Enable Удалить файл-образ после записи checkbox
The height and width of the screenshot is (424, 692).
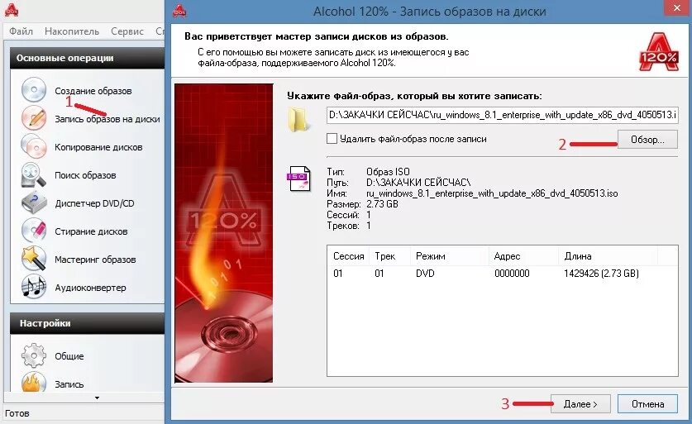[332, 139]
